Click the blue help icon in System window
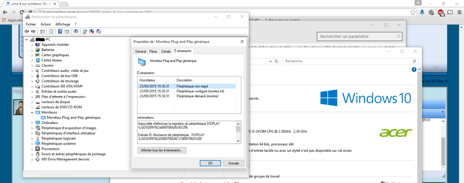This screenshot has height=183, width=464. coord(414,69)
